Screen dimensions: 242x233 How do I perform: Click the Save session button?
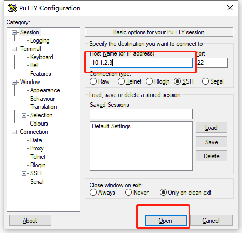[x=211, y=142]
